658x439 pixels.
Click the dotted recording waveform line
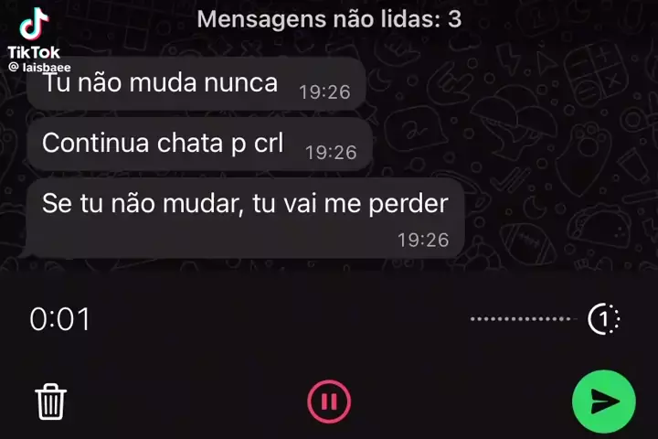(x=520, y=319)
